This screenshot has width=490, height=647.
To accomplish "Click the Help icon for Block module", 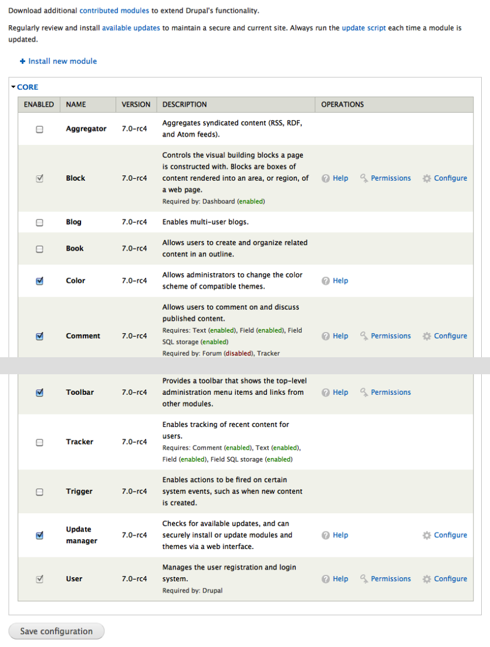I will pyautogui.click(x=326, y=178).
